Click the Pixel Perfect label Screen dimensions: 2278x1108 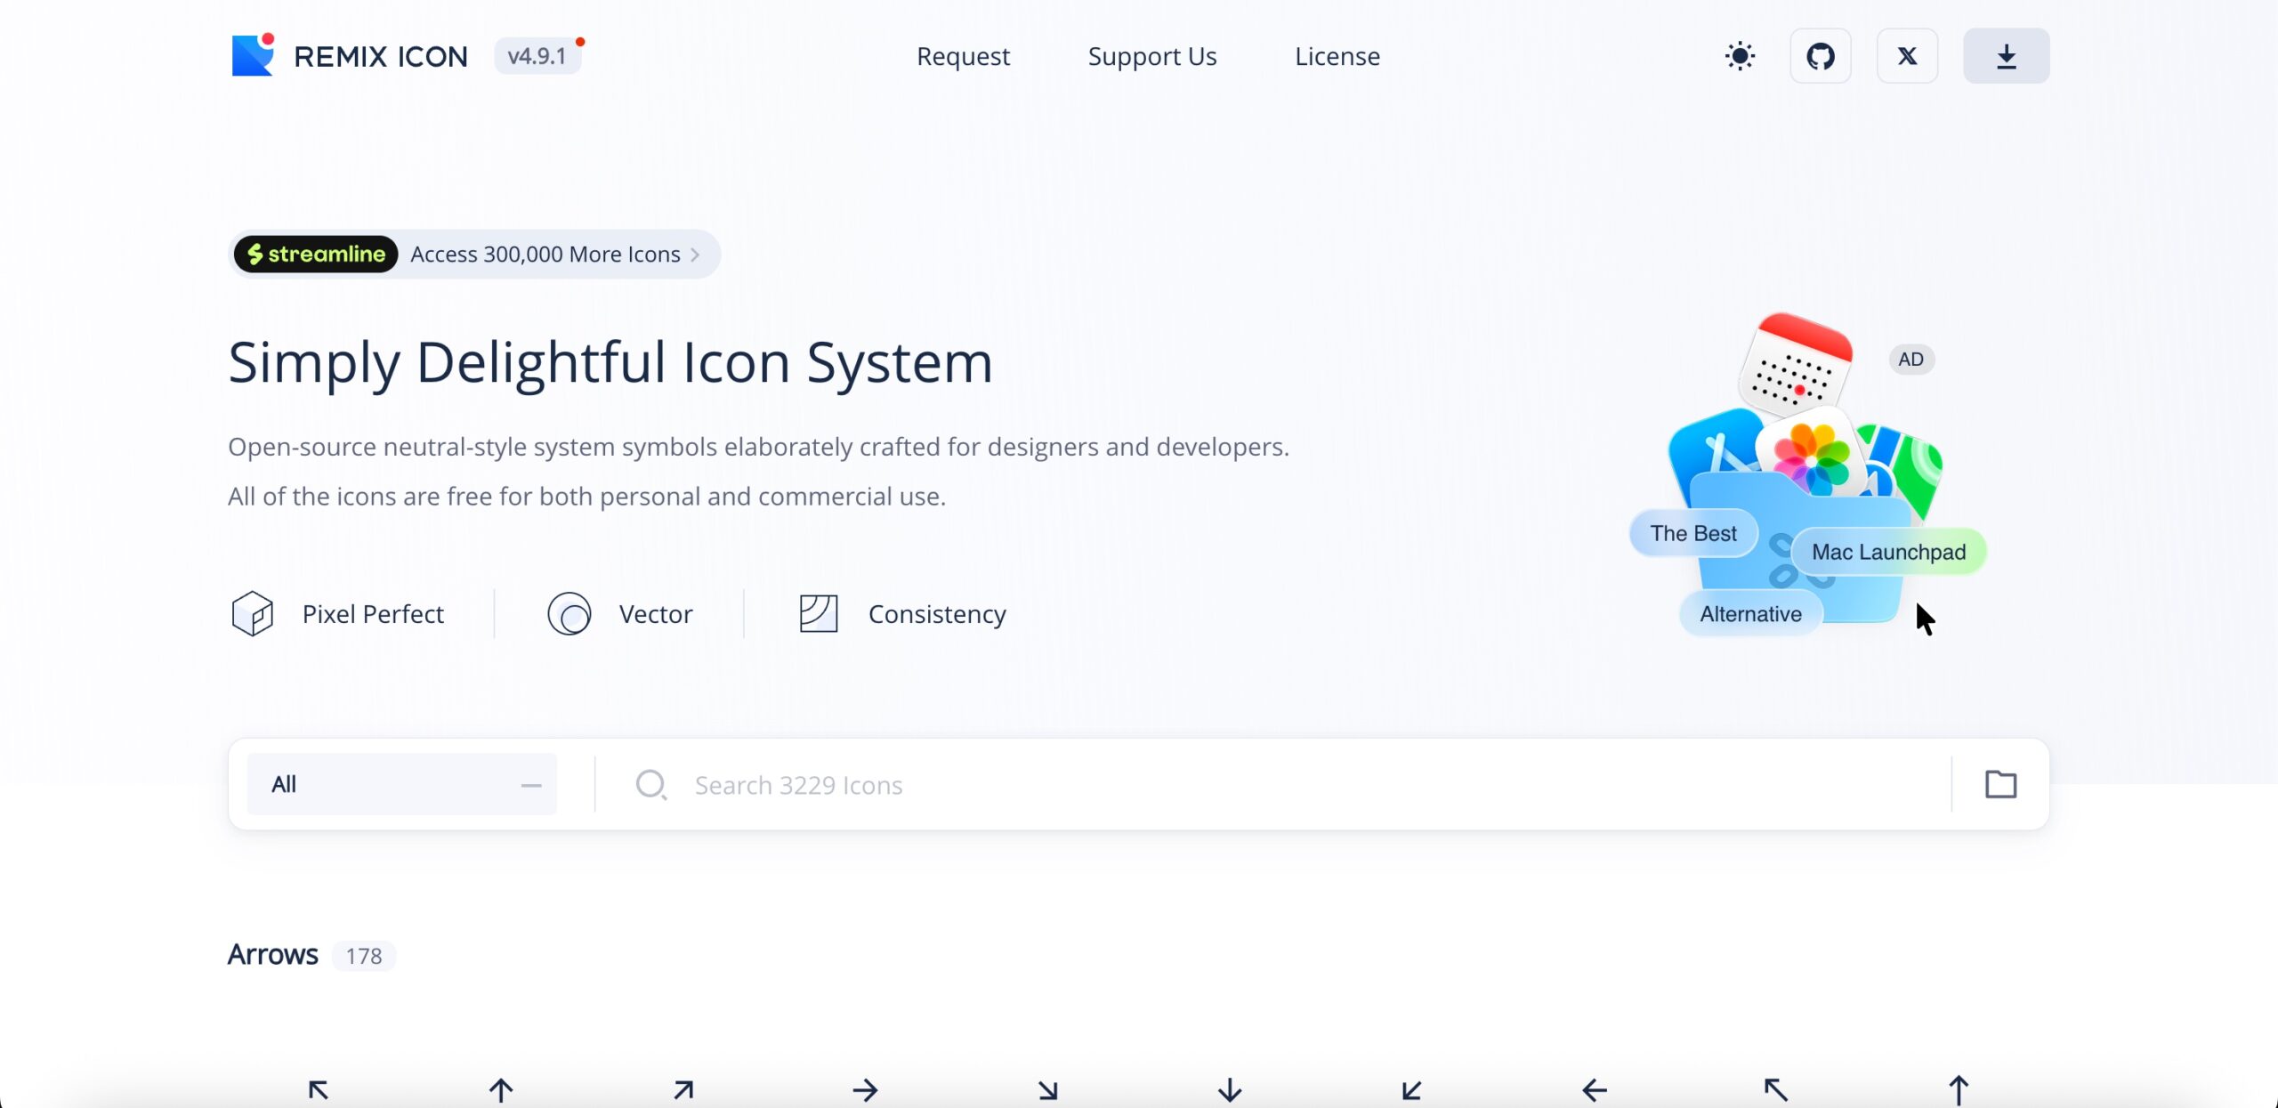(373, 614)
